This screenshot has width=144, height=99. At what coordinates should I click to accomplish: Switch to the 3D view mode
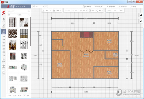pyautogui.click(x=115, y=11)
